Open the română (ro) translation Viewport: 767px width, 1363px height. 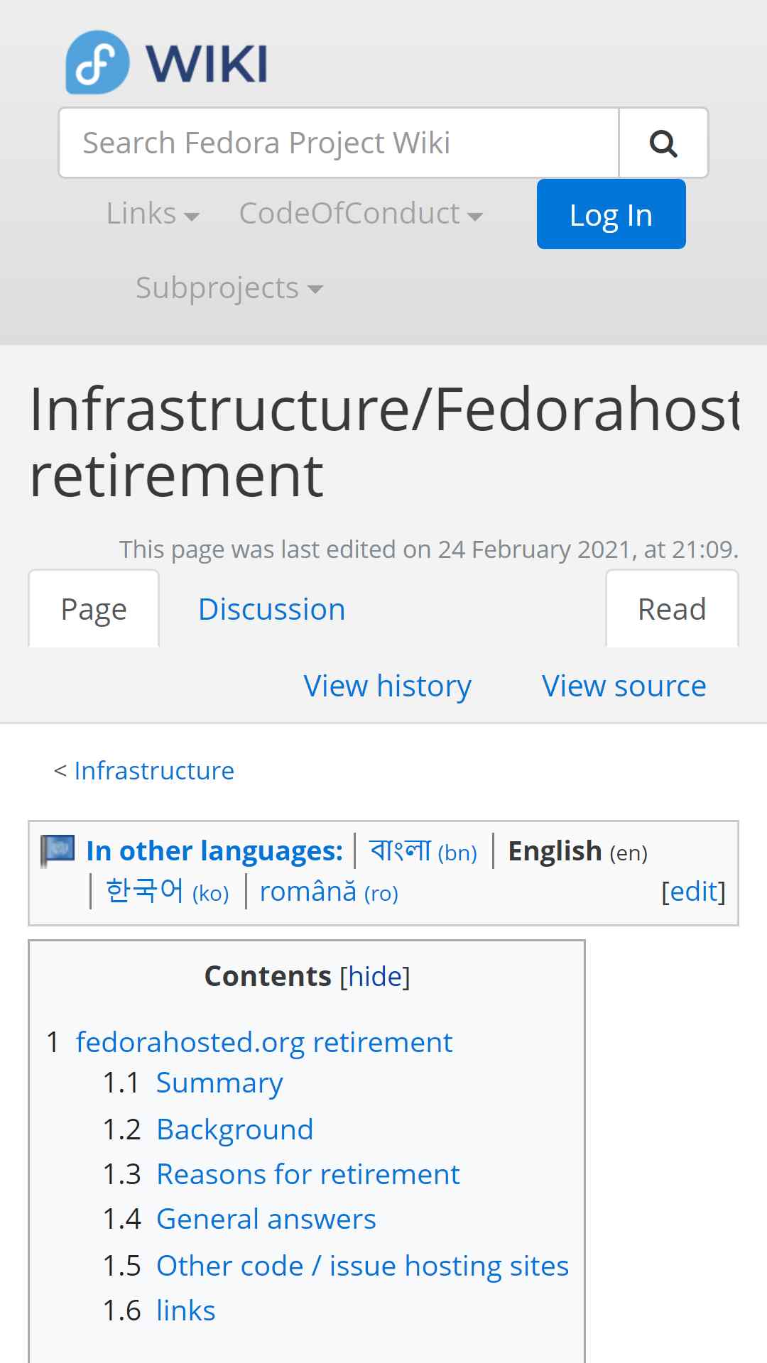tap(329, 892)
